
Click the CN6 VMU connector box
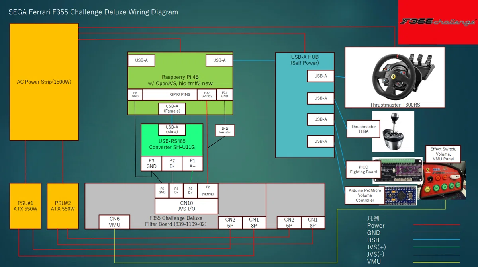tap(115, 222)
